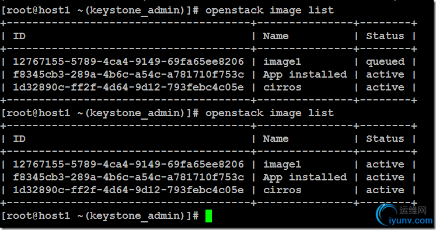Viewport: 436px width, 230px height.
Task: Click the second openstack image list command
Action: point(270,113)
